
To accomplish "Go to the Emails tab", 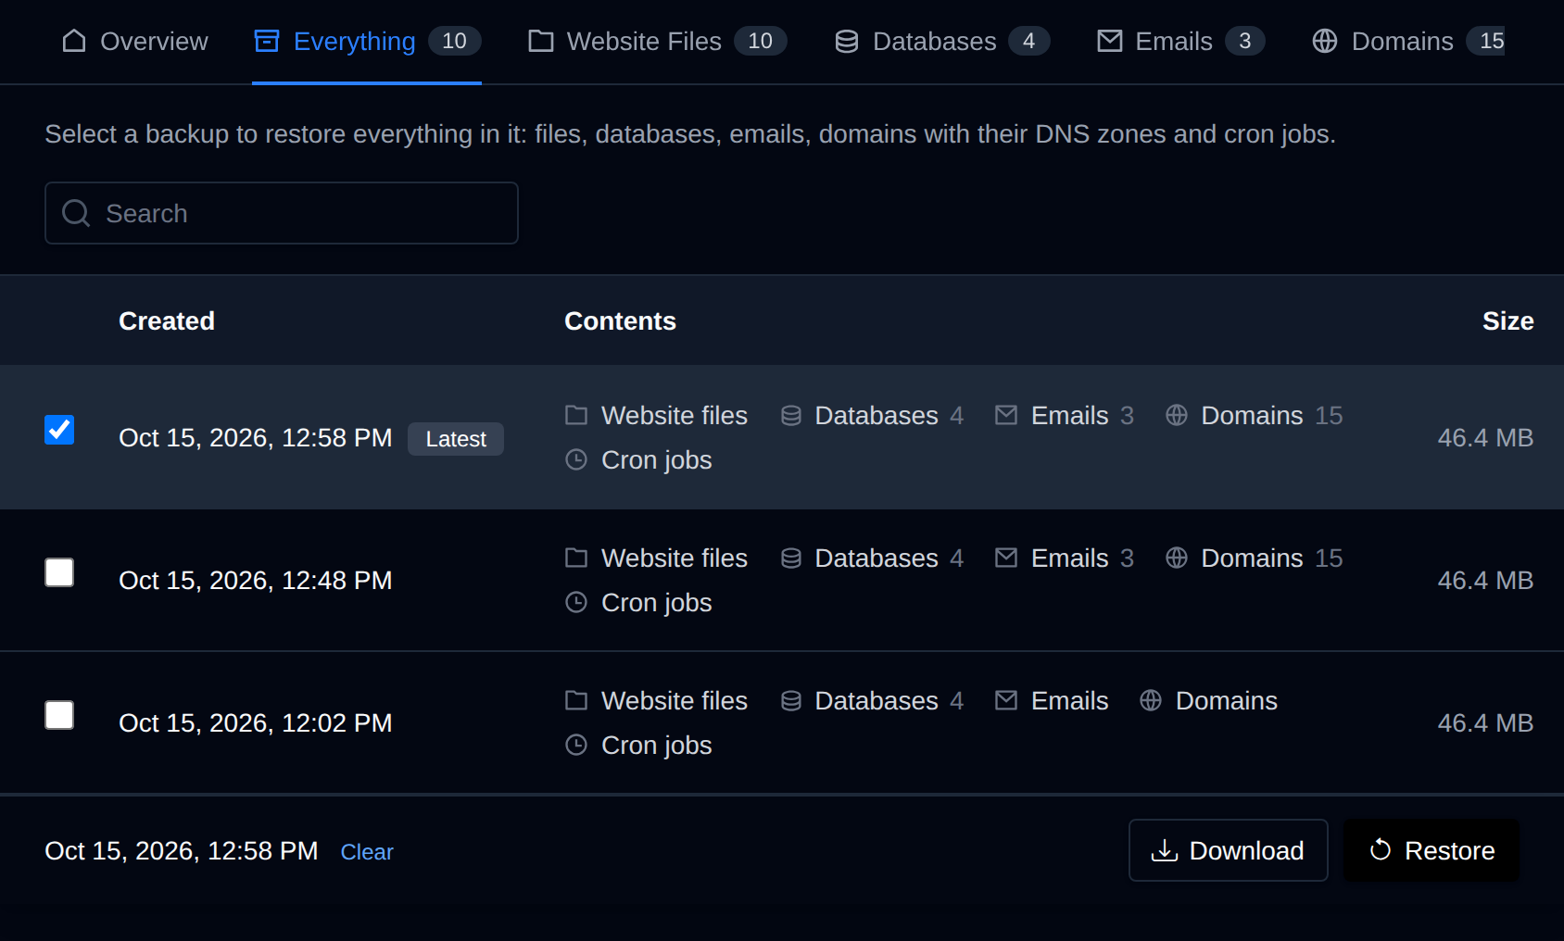I will (1180, 42).
